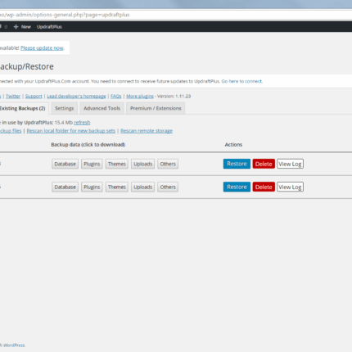Switch to the Advanced Tools tab
The height and width of the screenshot is (352, 352).
point(102,108)
